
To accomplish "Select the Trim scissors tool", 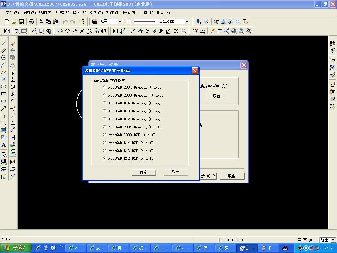I will pos(13,94).
